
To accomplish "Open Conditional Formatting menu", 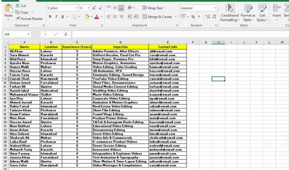I will [x=230, y=13].
